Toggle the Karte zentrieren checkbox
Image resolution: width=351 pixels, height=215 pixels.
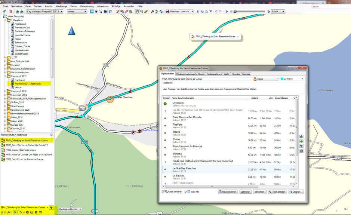point(163,192)
